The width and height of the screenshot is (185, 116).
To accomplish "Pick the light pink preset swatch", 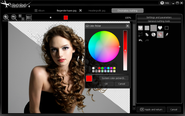I will pos(99,71).
